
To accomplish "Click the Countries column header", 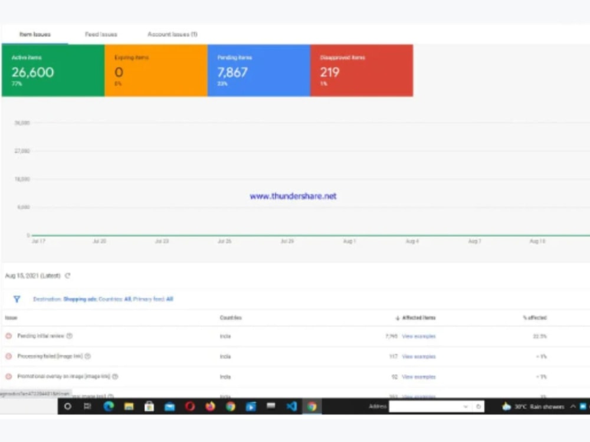I will click(x=231, y=318).
